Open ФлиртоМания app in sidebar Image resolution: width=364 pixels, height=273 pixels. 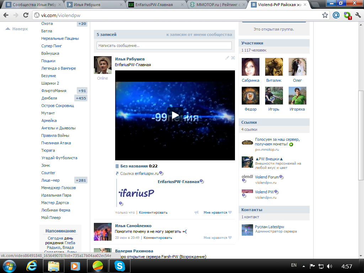click(54, 91)
